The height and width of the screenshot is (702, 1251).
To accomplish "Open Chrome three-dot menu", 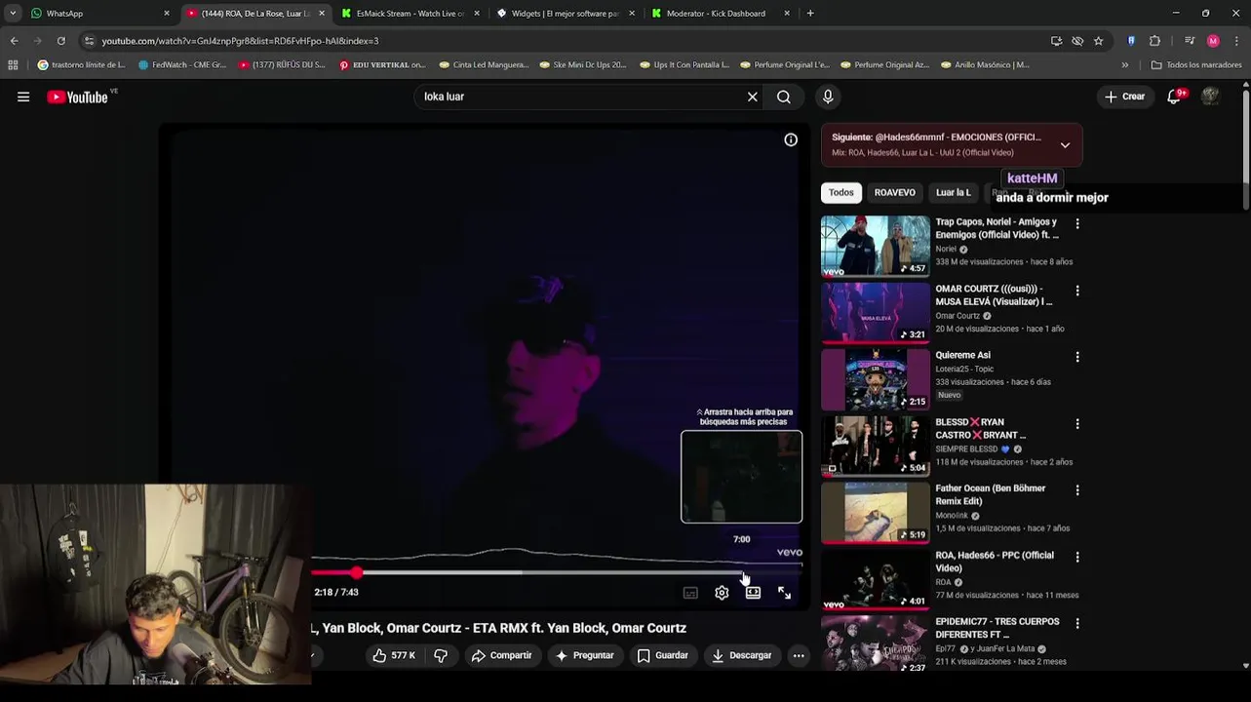I will (1236, 41).
